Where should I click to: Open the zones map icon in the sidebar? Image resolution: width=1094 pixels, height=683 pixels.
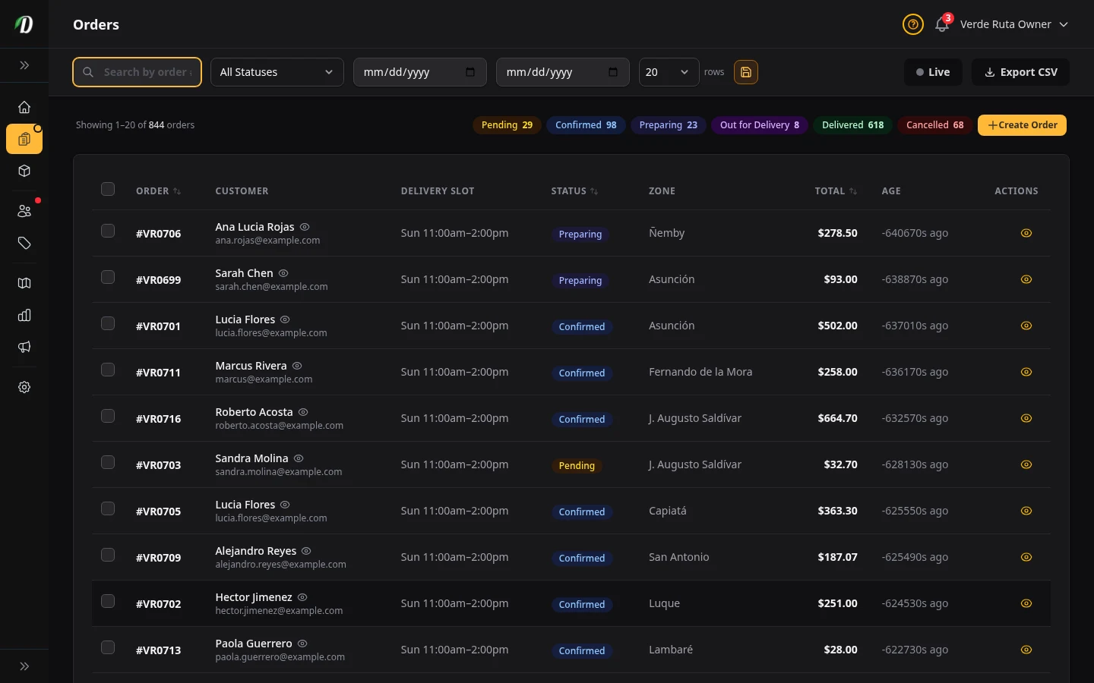(24, 283)
